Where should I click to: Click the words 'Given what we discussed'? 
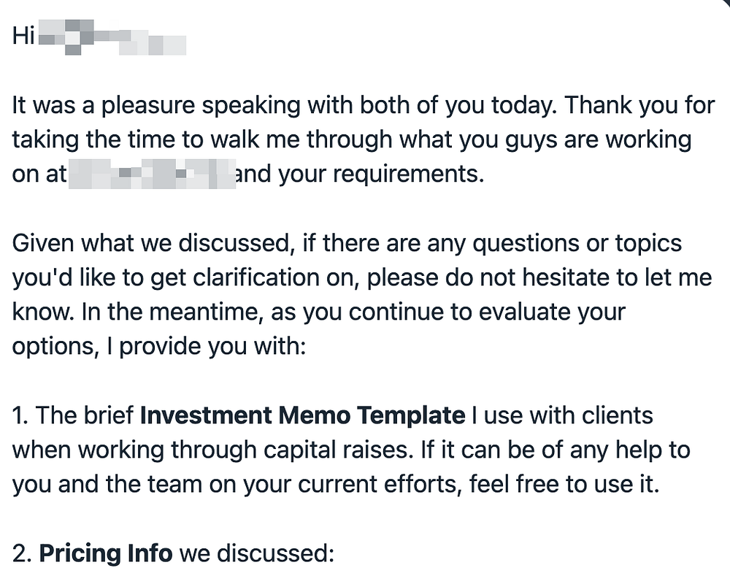pos(150,243)
